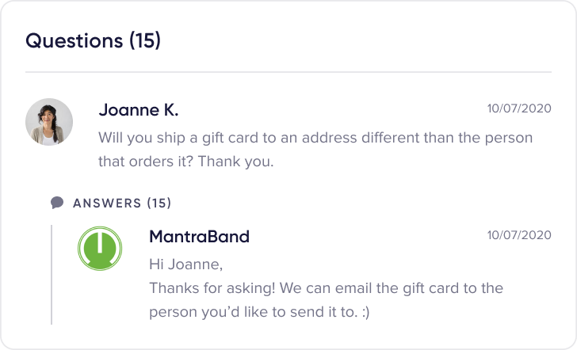Click the question line starting "Will you ship"
The height and width of the screenshot is (350, 577).
pyautogui.click(x=315, y=138)
